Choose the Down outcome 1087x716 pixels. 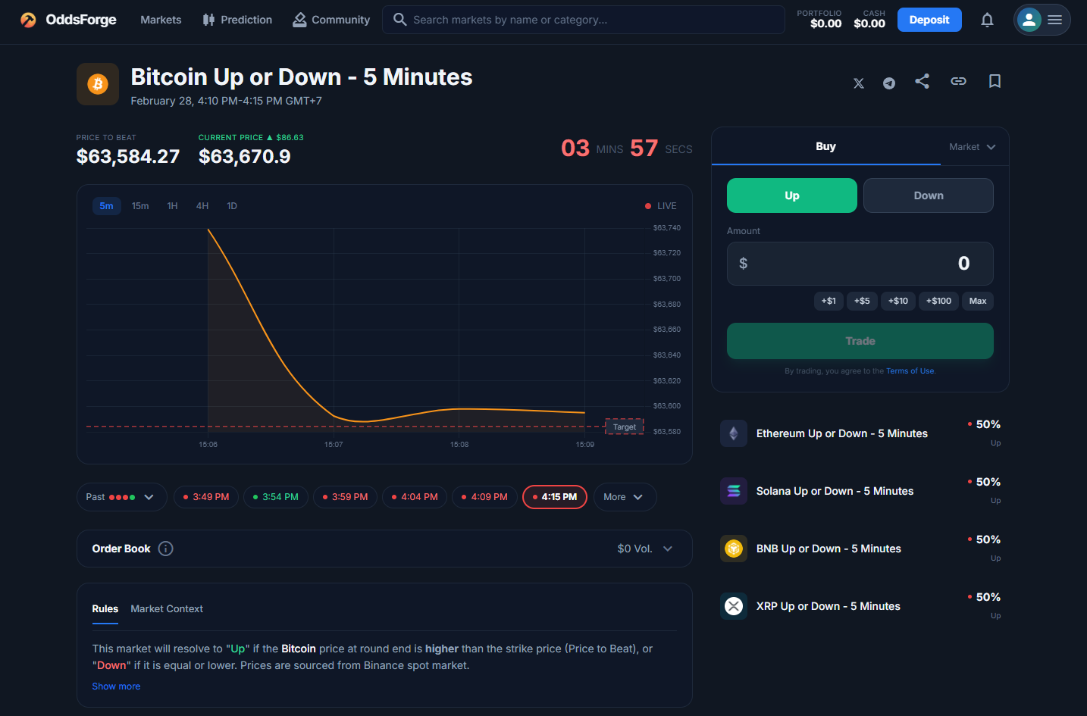(x=929, y=195)
